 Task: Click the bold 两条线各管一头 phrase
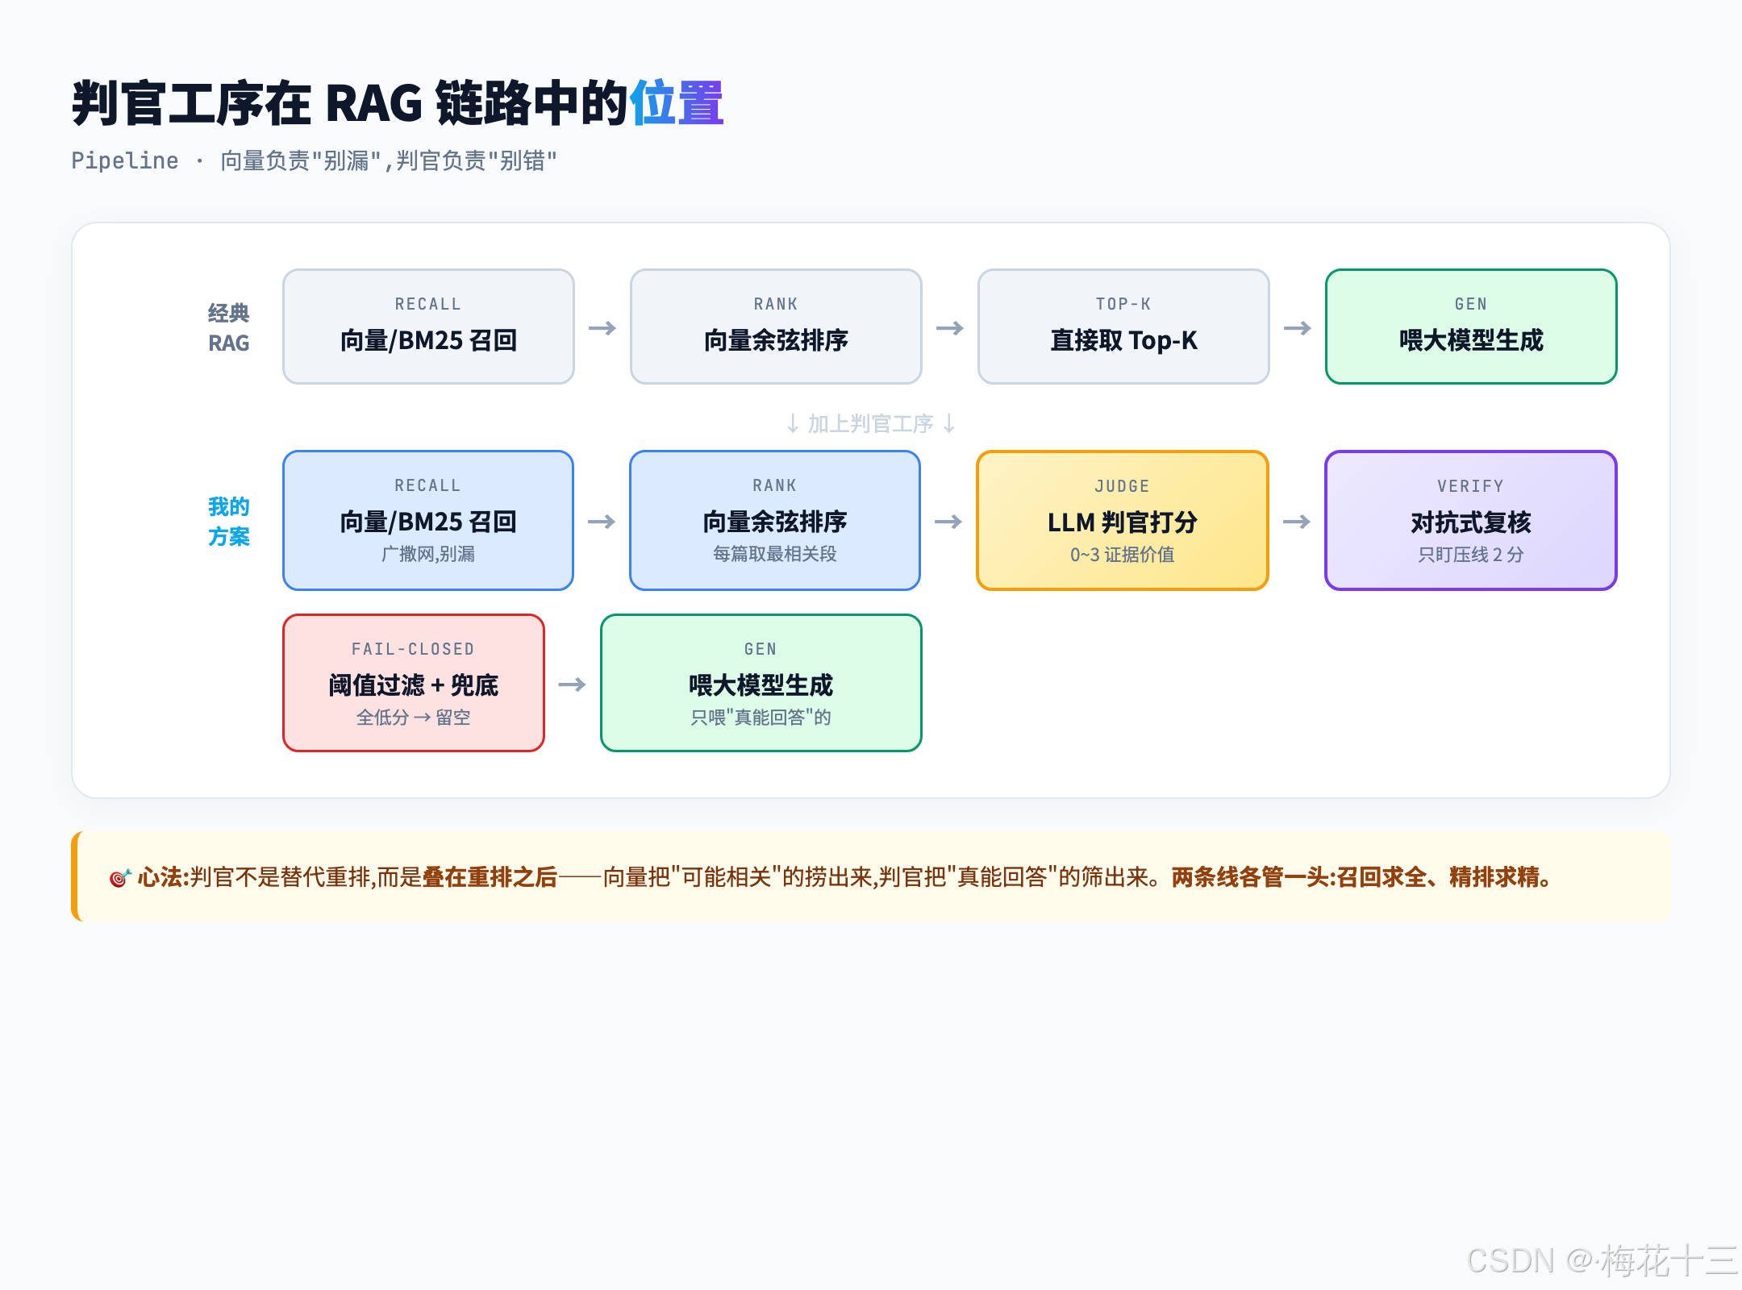1249,876
